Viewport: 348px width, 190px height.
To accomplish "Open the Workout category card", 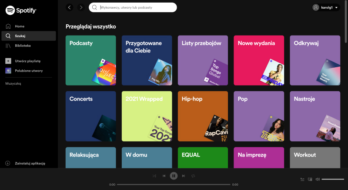I will point(315,157).
